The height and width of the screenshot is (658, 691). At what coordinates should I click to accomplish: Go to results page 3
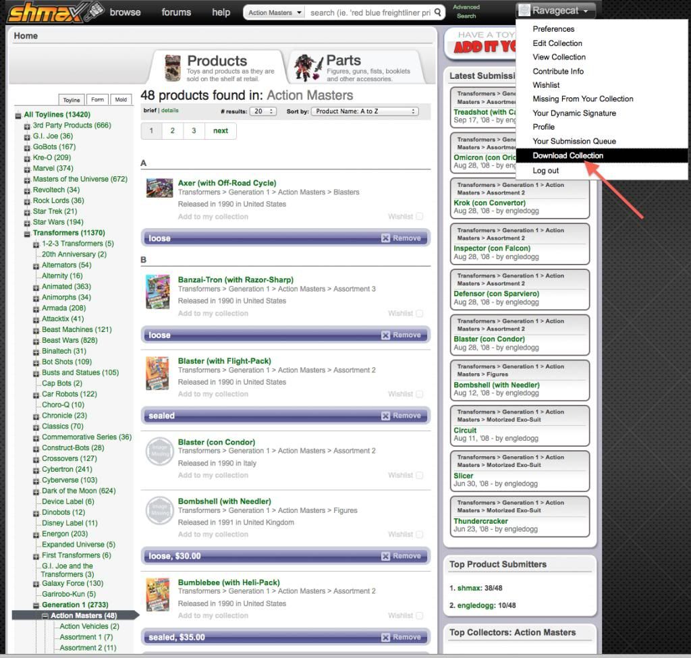[194, 131]
